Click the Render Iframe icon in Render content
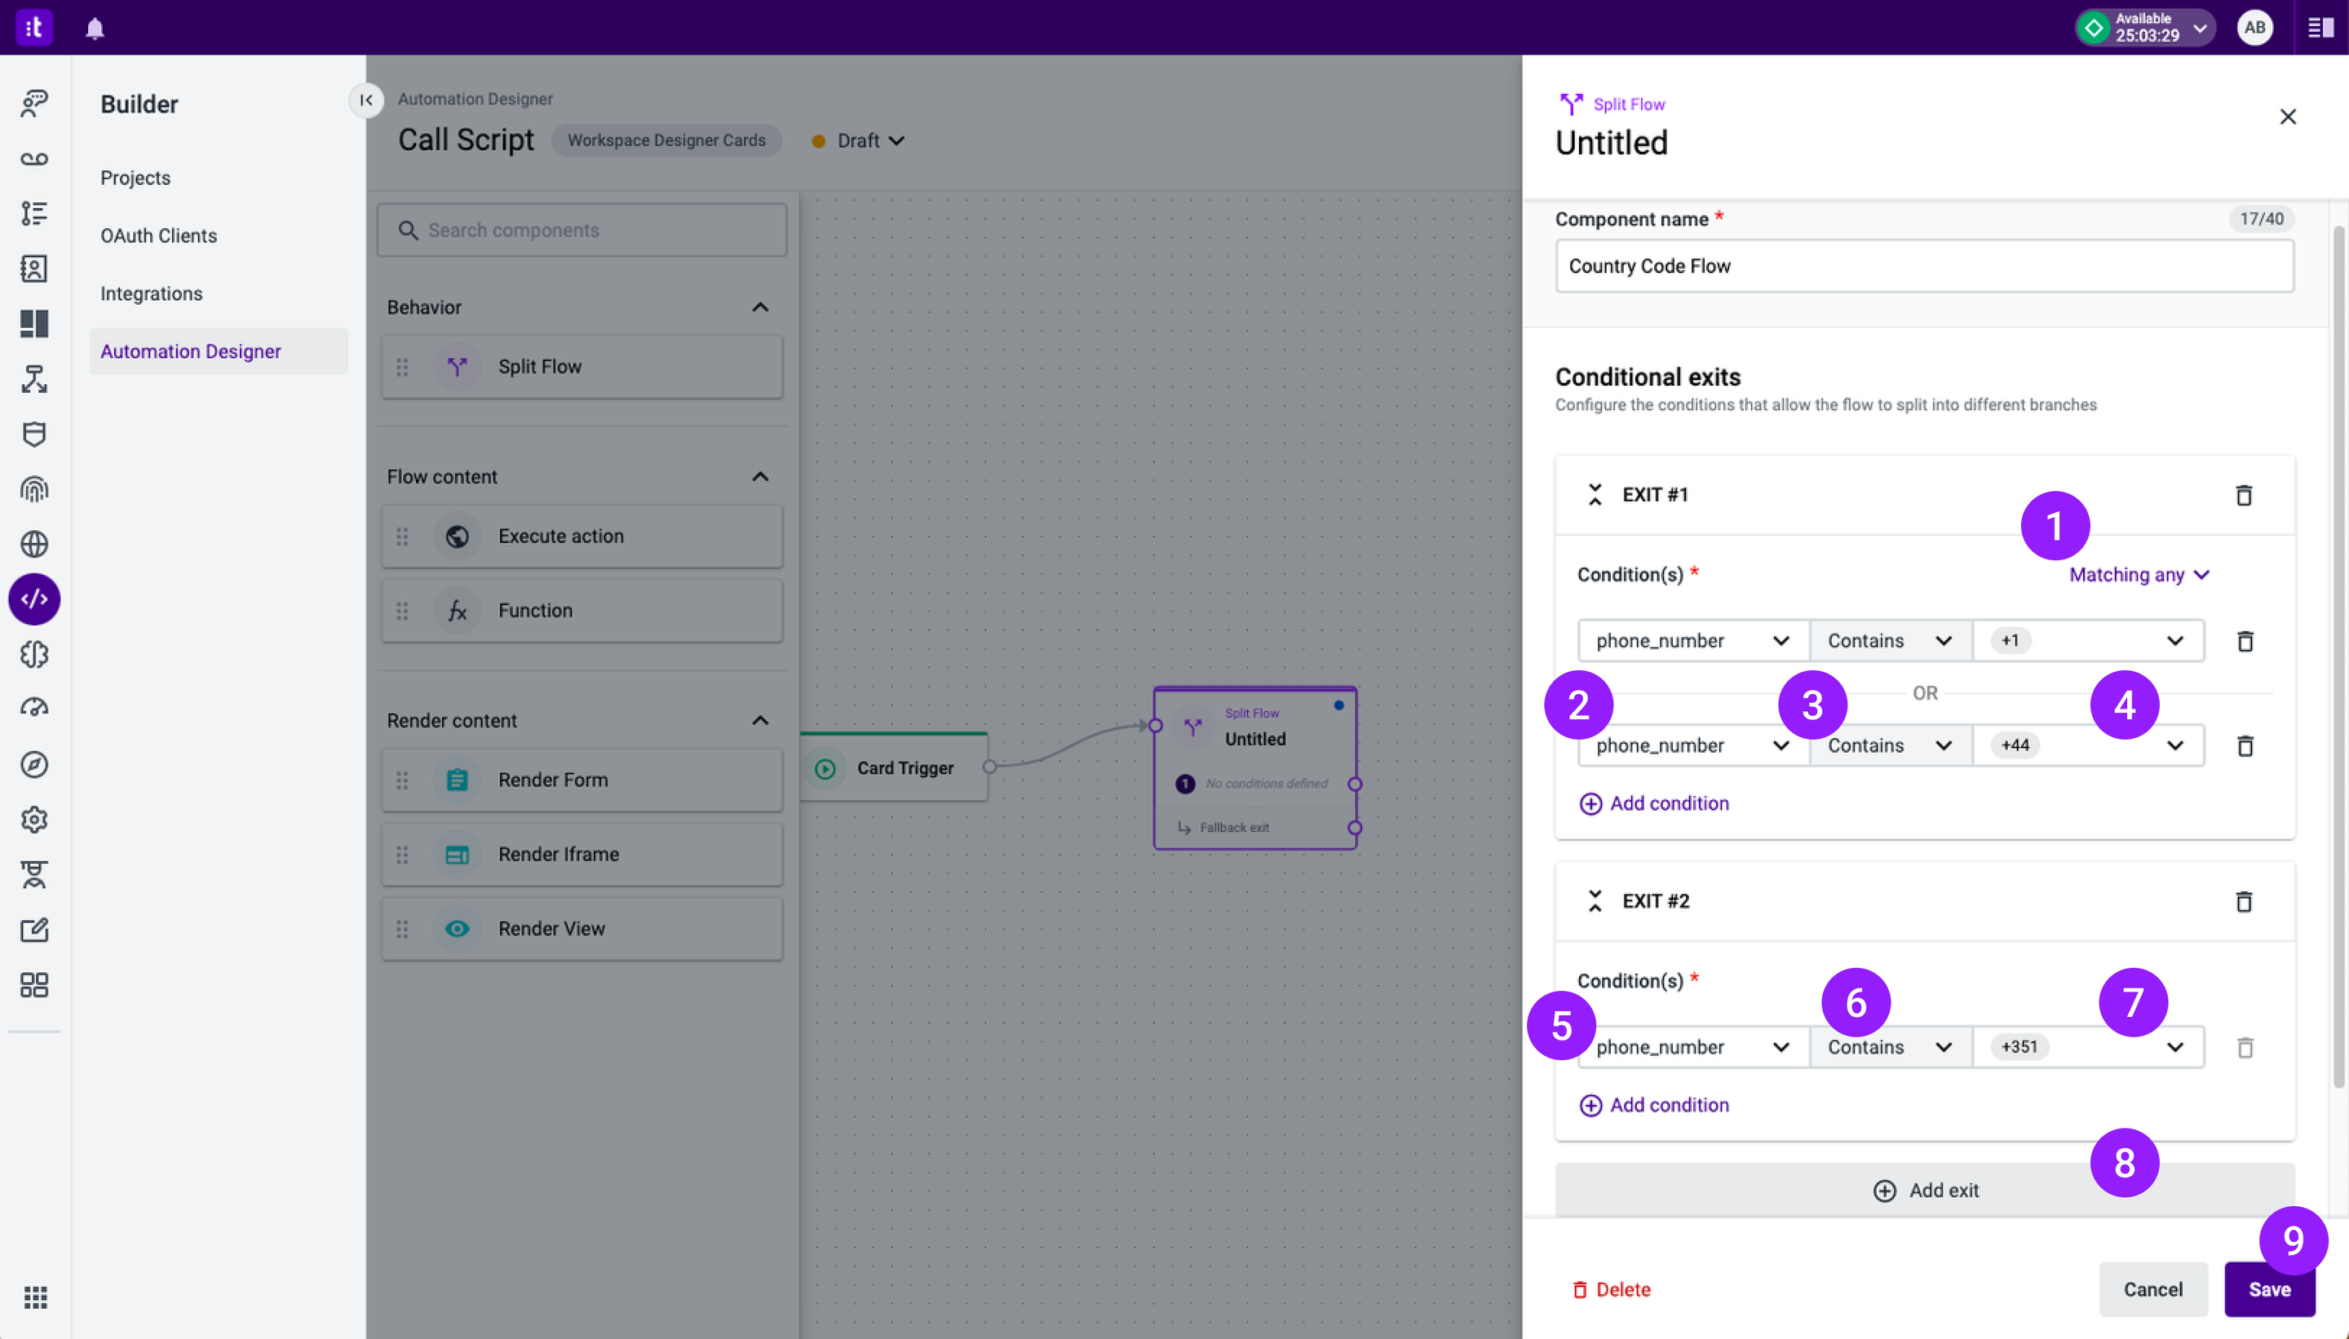2349x1339 pixels. (458, 854)
